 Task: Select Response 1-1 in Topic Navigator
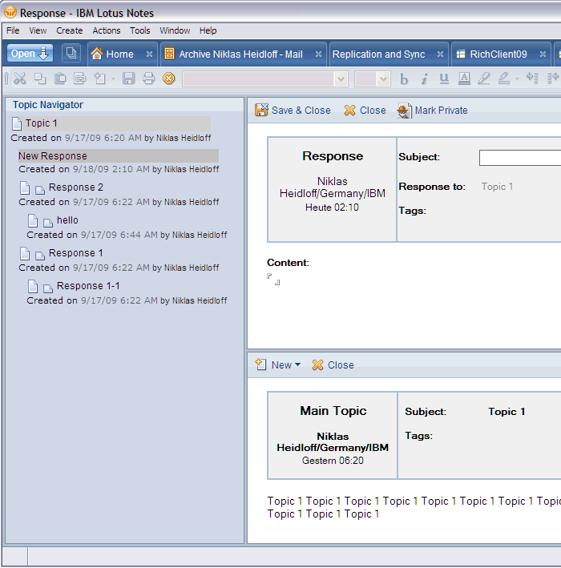pyautogui.click(x=88, y=286)
